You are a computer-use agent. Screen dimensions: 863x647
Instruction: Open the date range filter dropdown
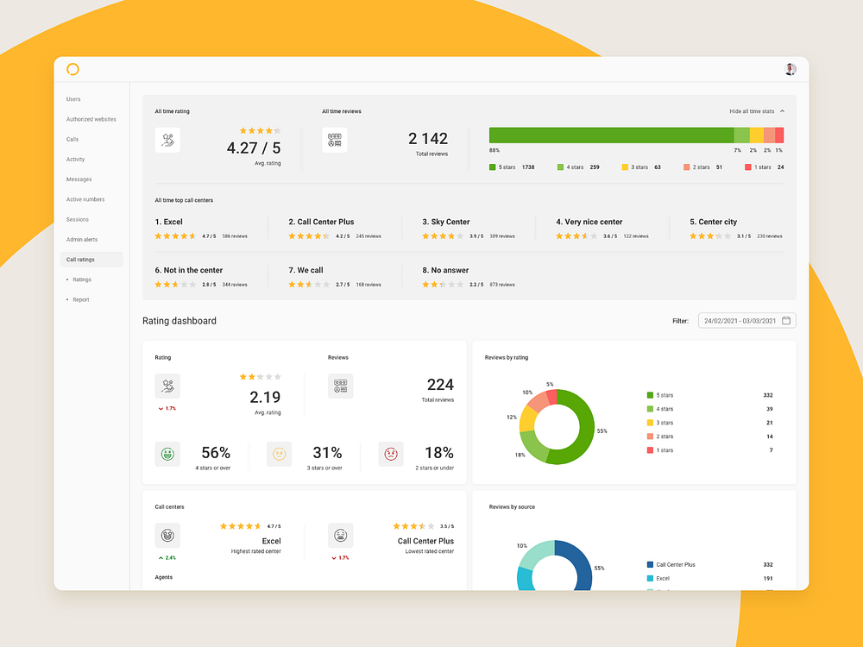point(746,320)
